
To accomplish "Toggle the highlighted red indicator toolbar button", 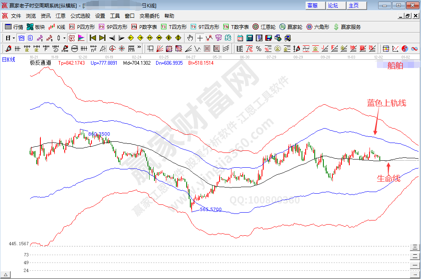I will coord(72,38).
